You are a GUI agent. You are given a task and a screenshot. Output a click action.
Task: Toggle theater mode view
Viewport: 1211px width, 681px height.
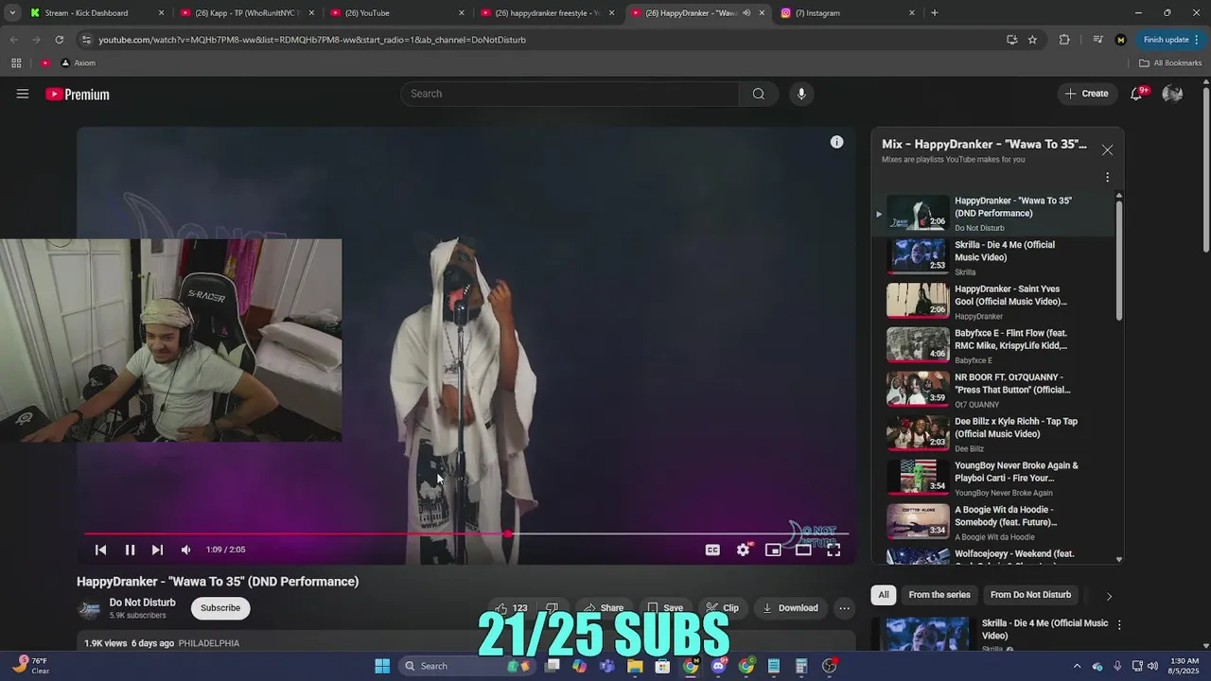click(x=803, y=550)
